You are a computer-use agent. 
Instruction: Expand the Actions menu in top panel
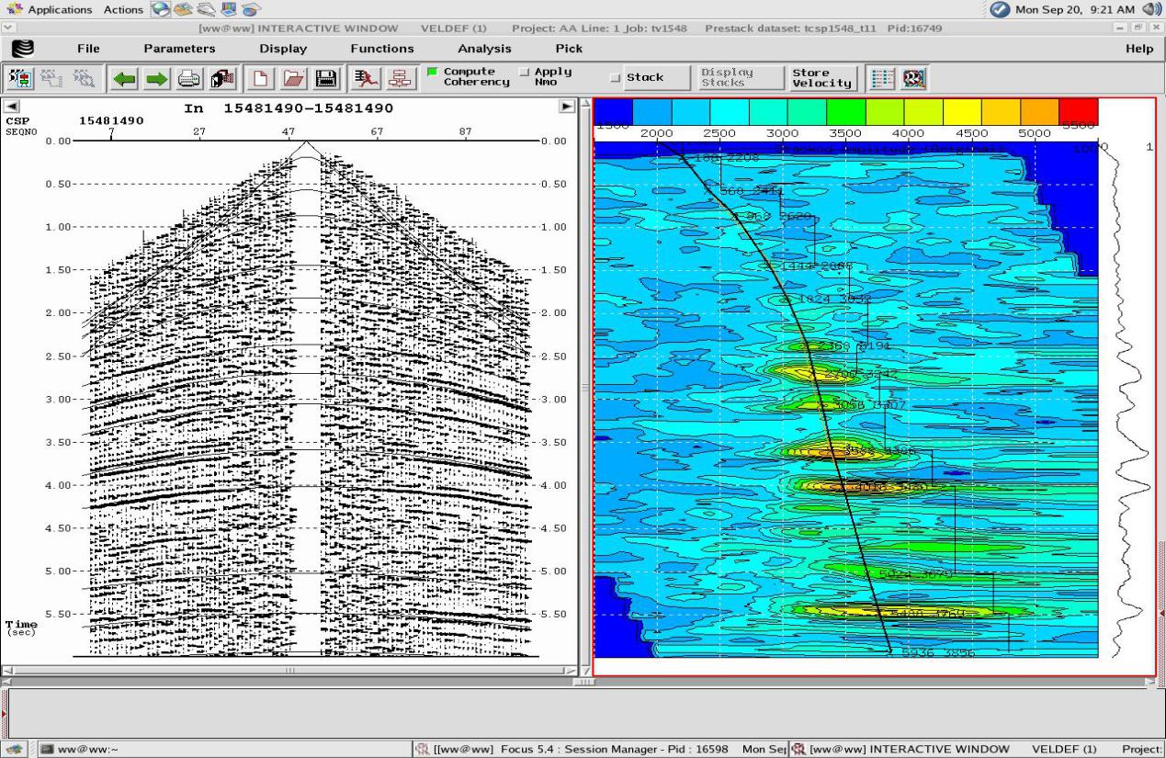122,9
